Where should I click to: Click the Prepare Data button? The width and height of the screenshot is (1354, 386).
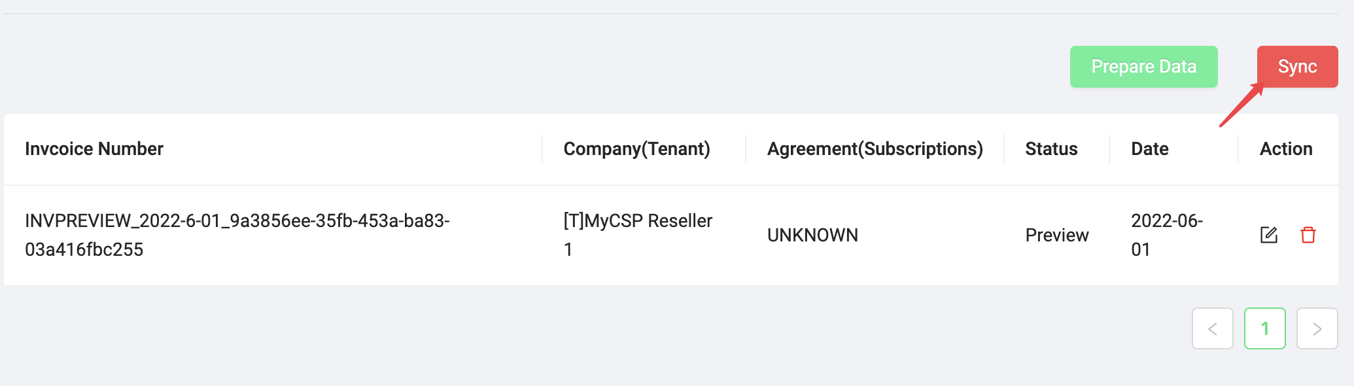[1143, 66]
